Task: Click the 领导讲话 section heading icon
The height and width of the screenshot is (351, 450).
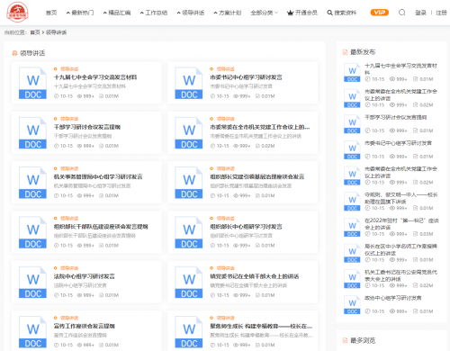Action: coord(14,53)
